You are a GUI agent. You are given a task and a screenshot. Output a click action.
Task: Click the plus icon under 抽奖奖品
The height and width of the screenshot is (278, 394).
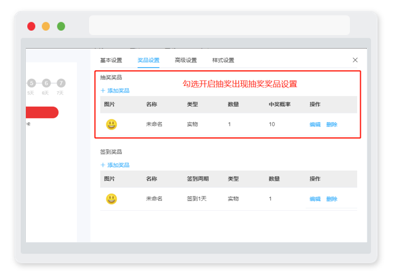(x=103, y=91)
